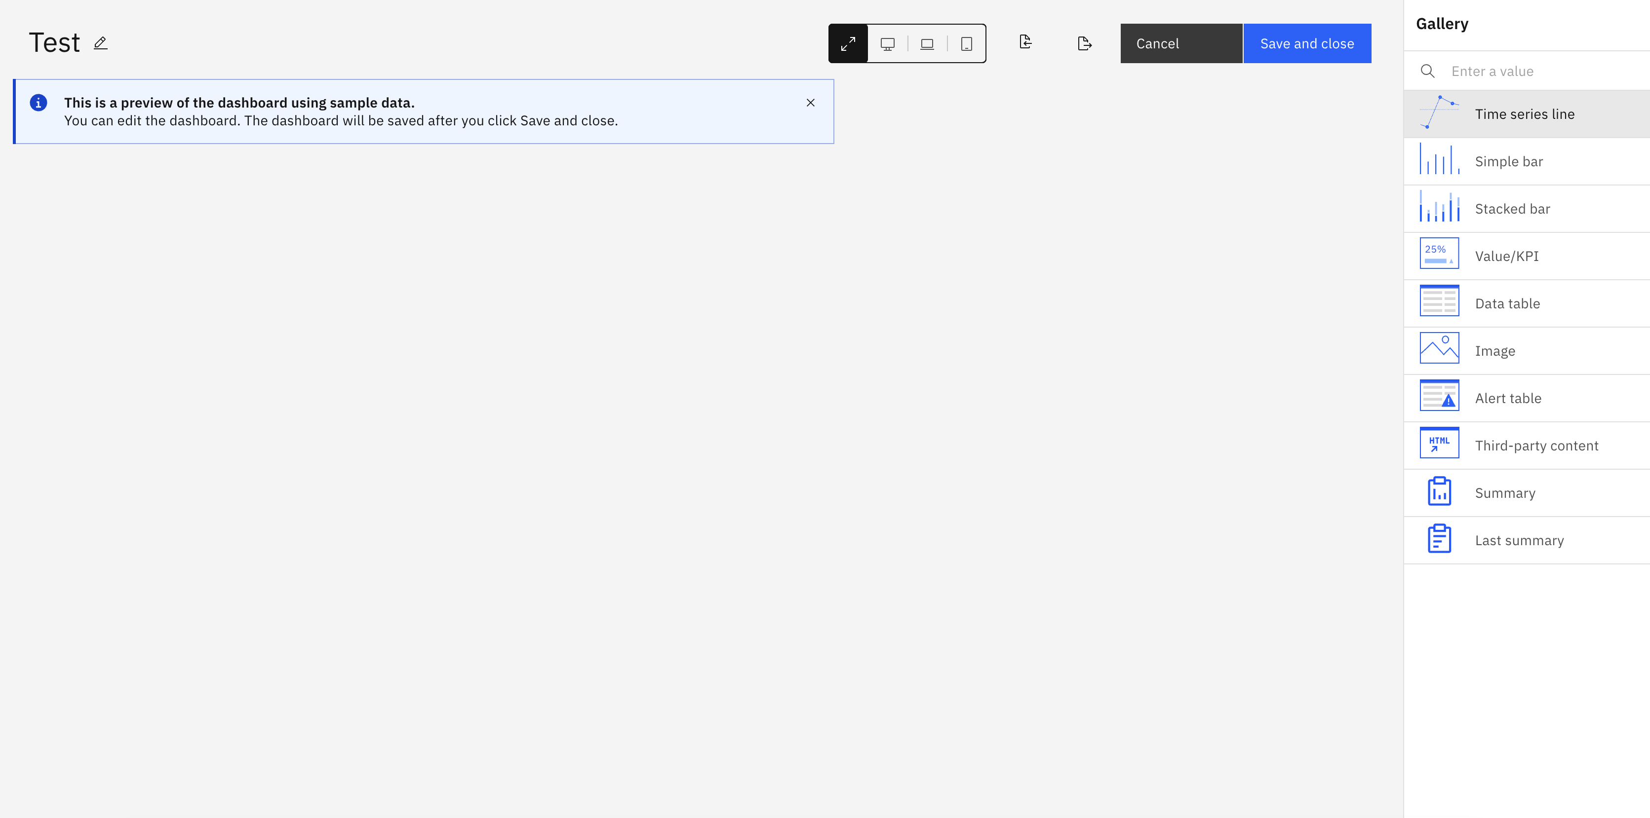Select Last summary label
This screenshot has width=1650, height=818.
pos(1519,540)
